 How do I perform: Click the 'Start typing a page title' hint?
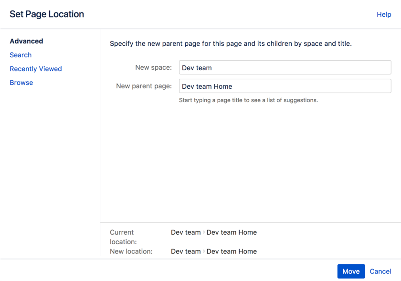[248, 100]
